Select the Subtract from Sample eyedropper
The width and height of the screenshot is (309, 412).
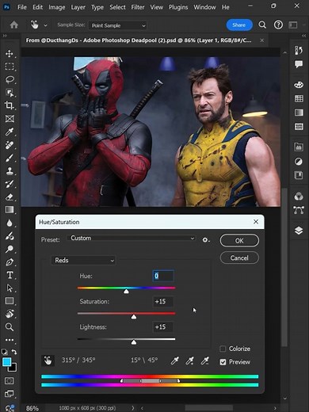[205, 360]
